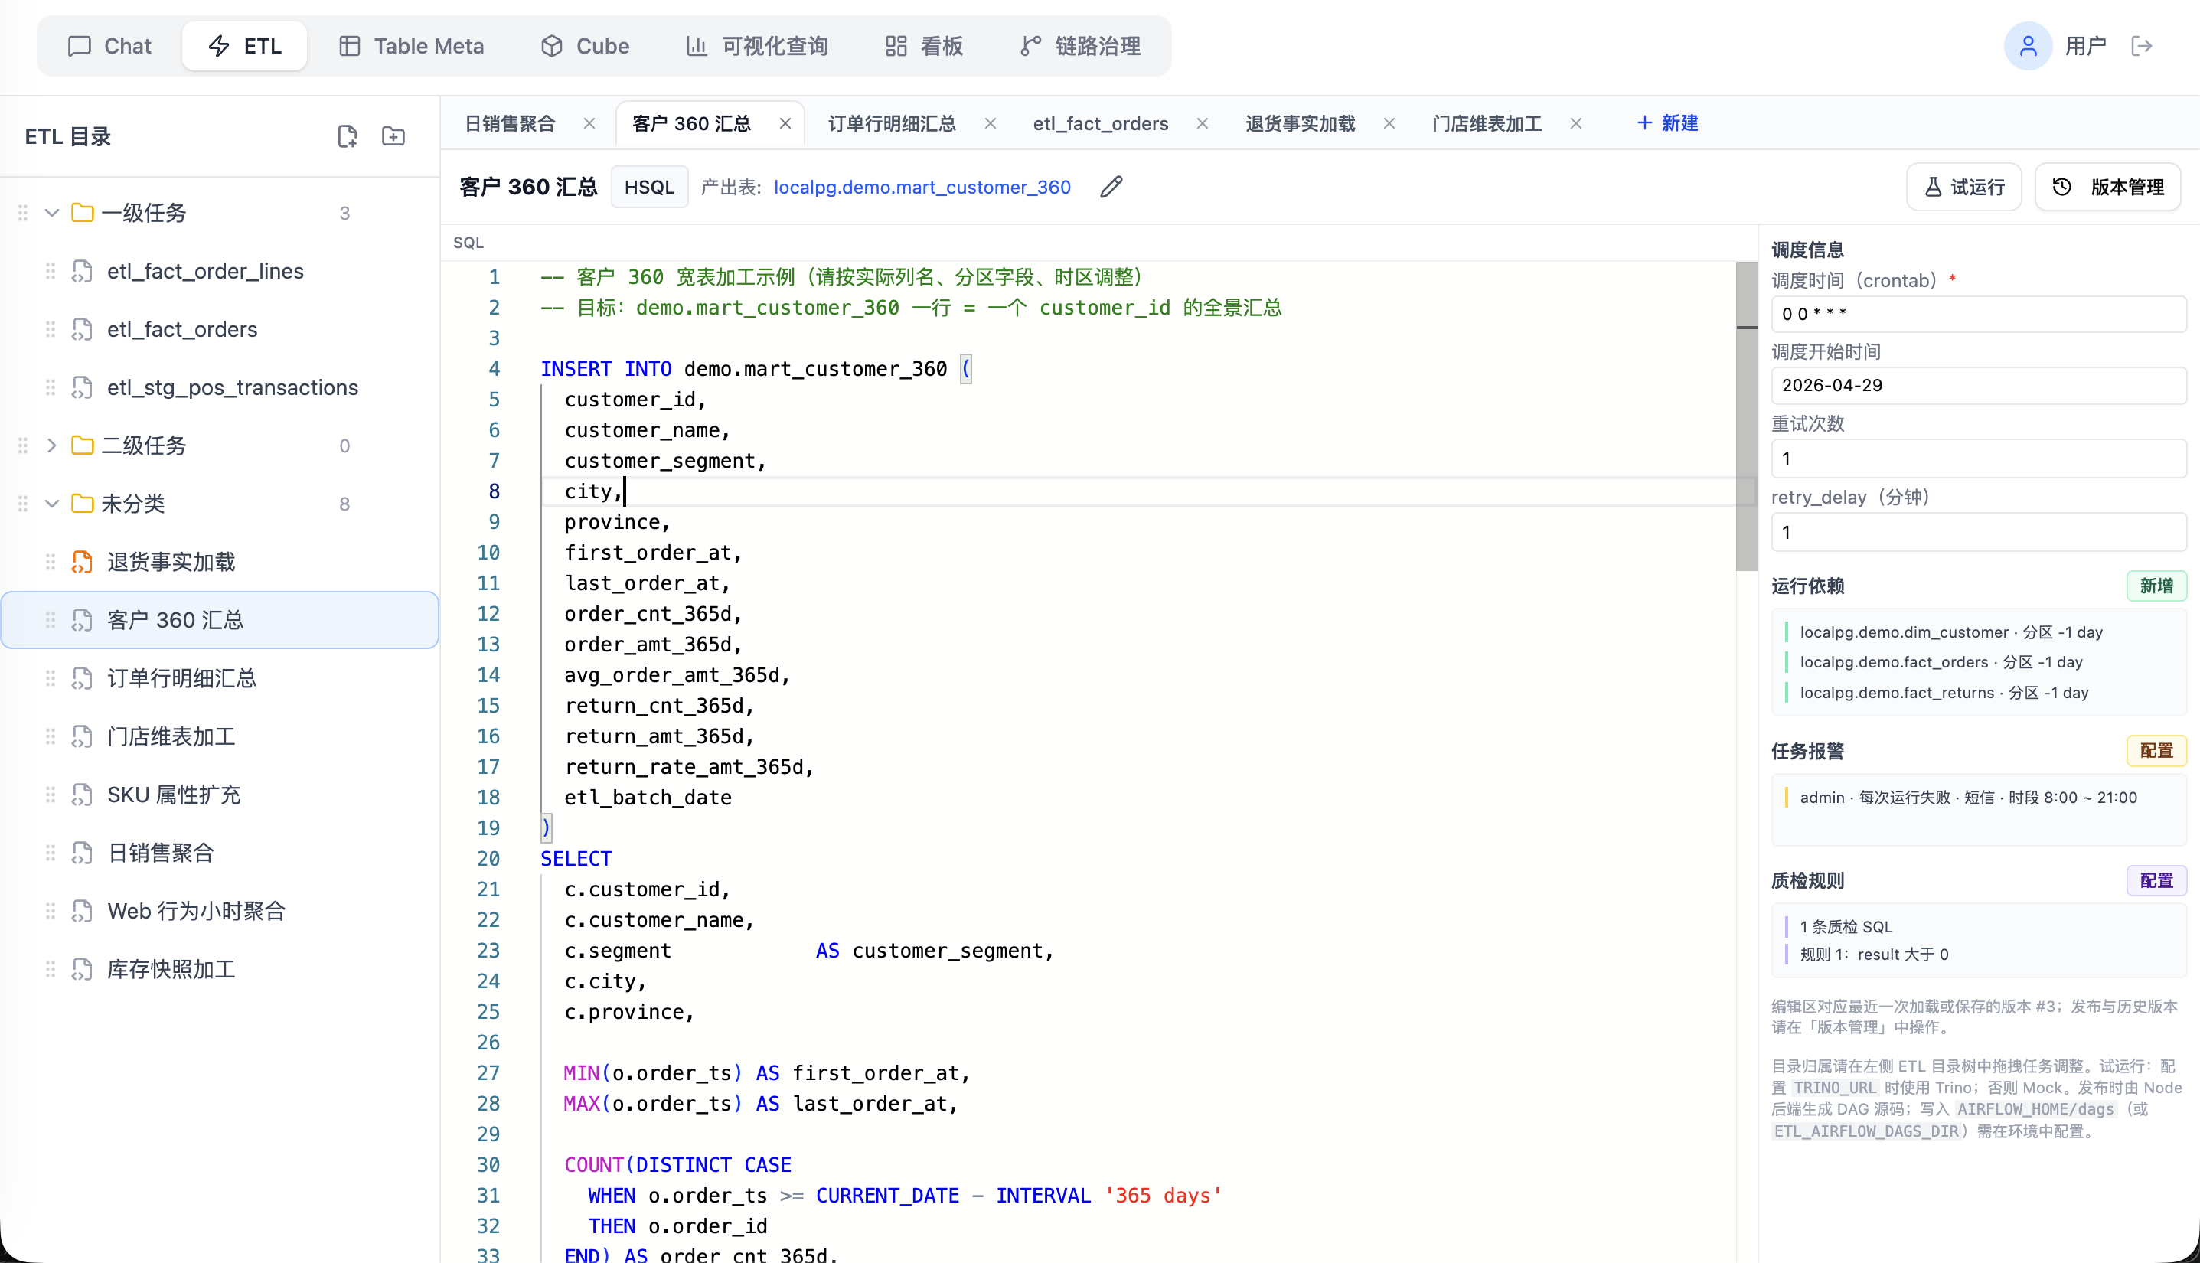Open the 链路治理 tab
Screen dimensions: 2200x1263
click(x=1081, y=46)
